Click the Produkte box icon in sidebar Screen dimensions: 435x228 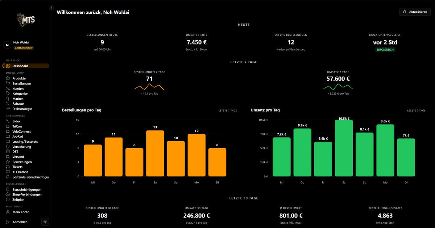pyautogui.click(x=8, y=78)
